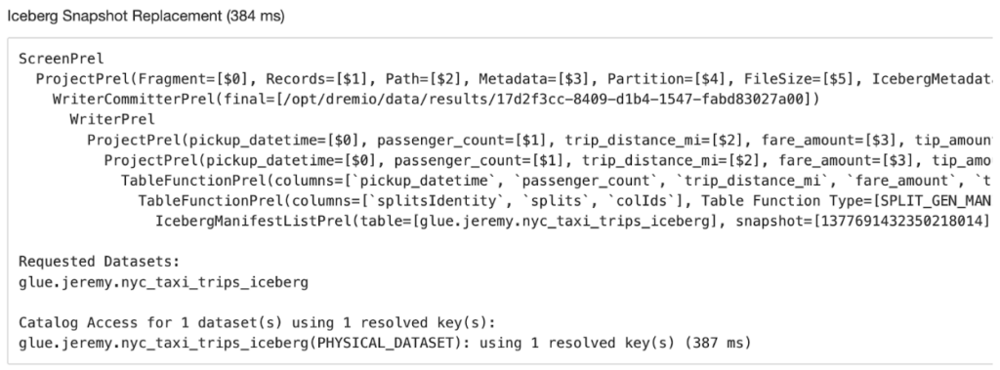Select the IcebergManifestListPrel plan node
This screenshot has height=370, width=1000.
574,220
